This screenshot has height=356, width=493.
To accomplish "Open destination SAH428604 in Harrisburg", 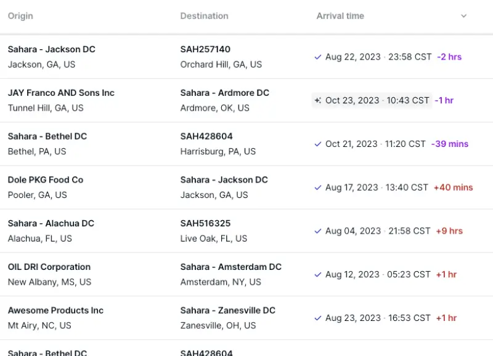I will point(206,136).
